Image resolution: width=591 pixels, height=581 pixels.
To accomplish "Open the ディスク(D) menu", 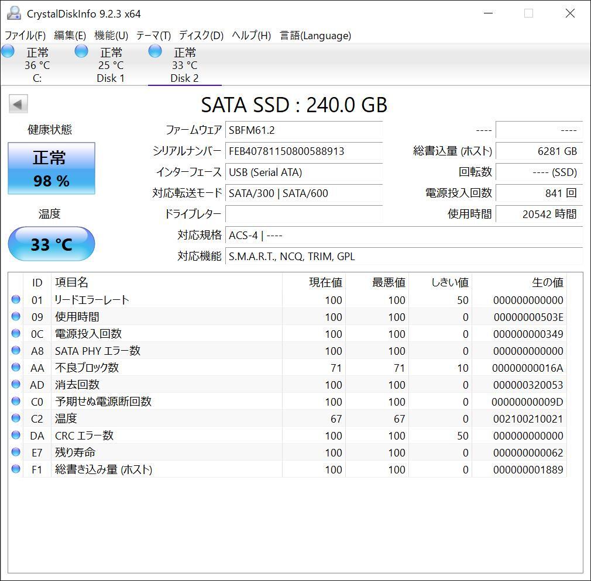I will pos(201,36).
